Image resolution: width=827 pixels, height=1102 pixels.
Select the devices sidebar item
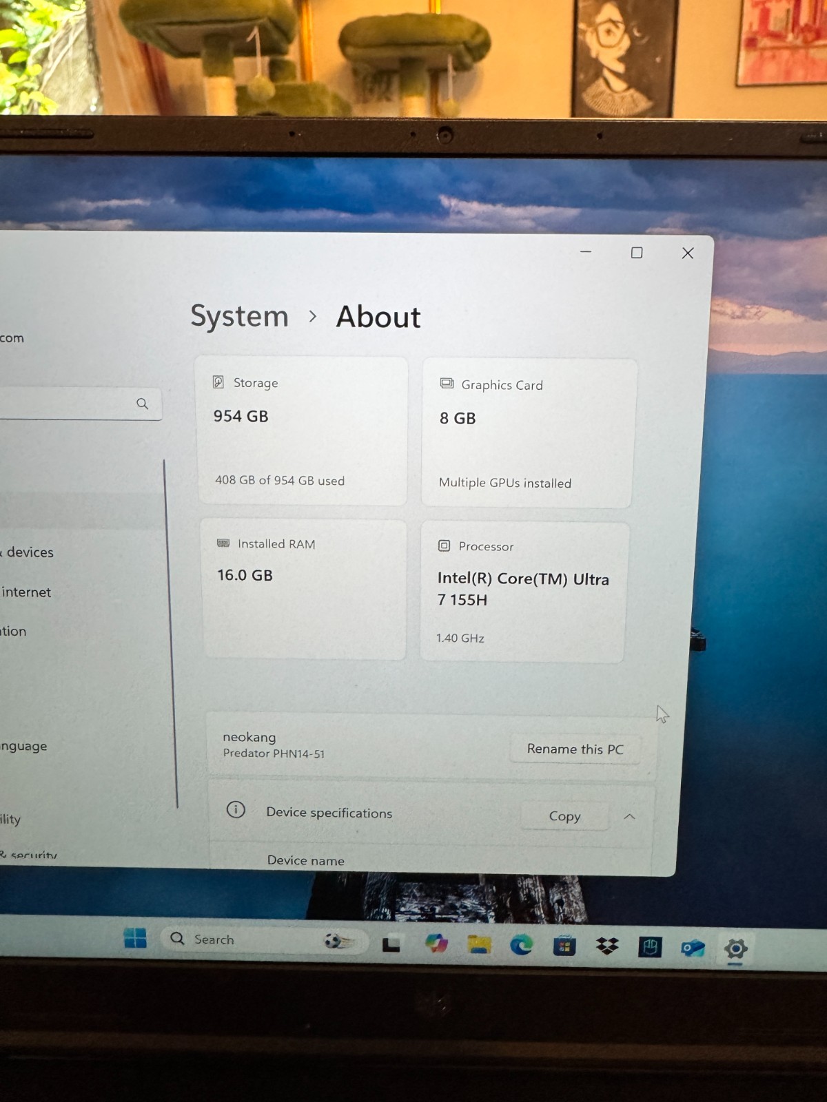point(30,552)
